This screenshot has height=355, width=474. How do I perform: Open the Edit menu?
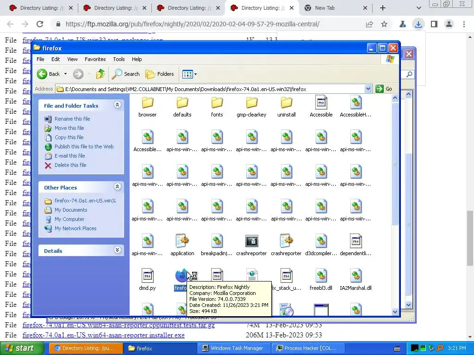tap(56, 59)
